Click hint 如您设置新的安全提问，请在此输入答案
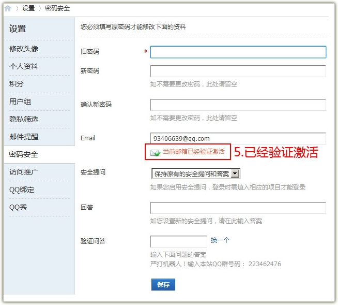Viewport: 338px width, 305px height. (x=206, y=221)
